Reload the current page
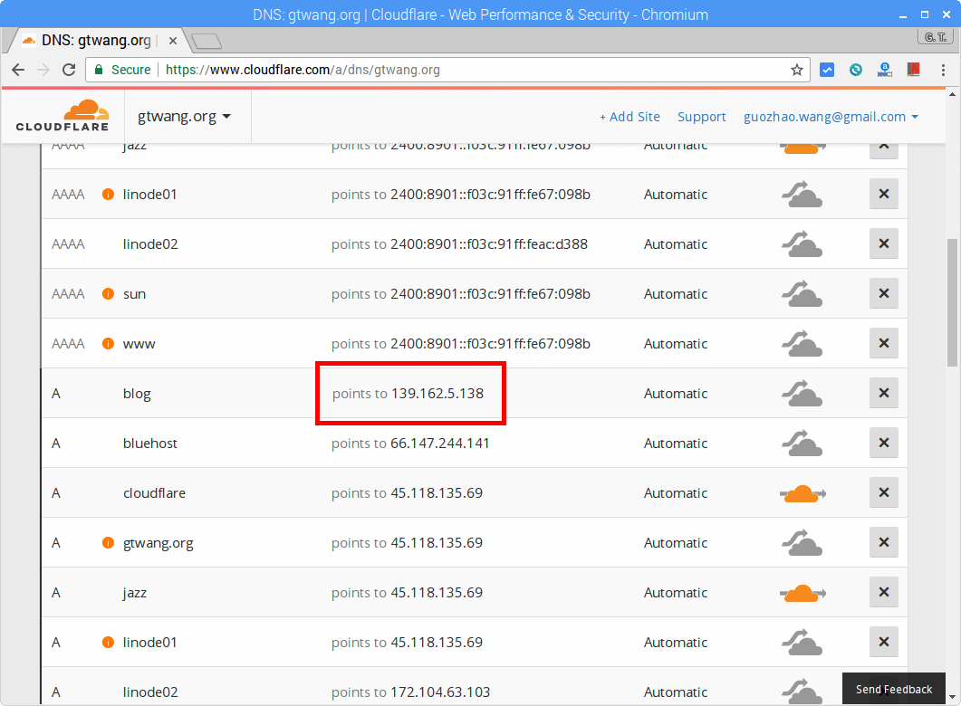The image size is (961, 706). [x=69, y=69]
